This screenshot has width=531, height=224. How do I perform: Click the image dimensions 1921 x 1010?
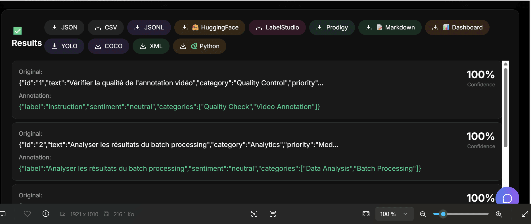click(x=84, y=214)
